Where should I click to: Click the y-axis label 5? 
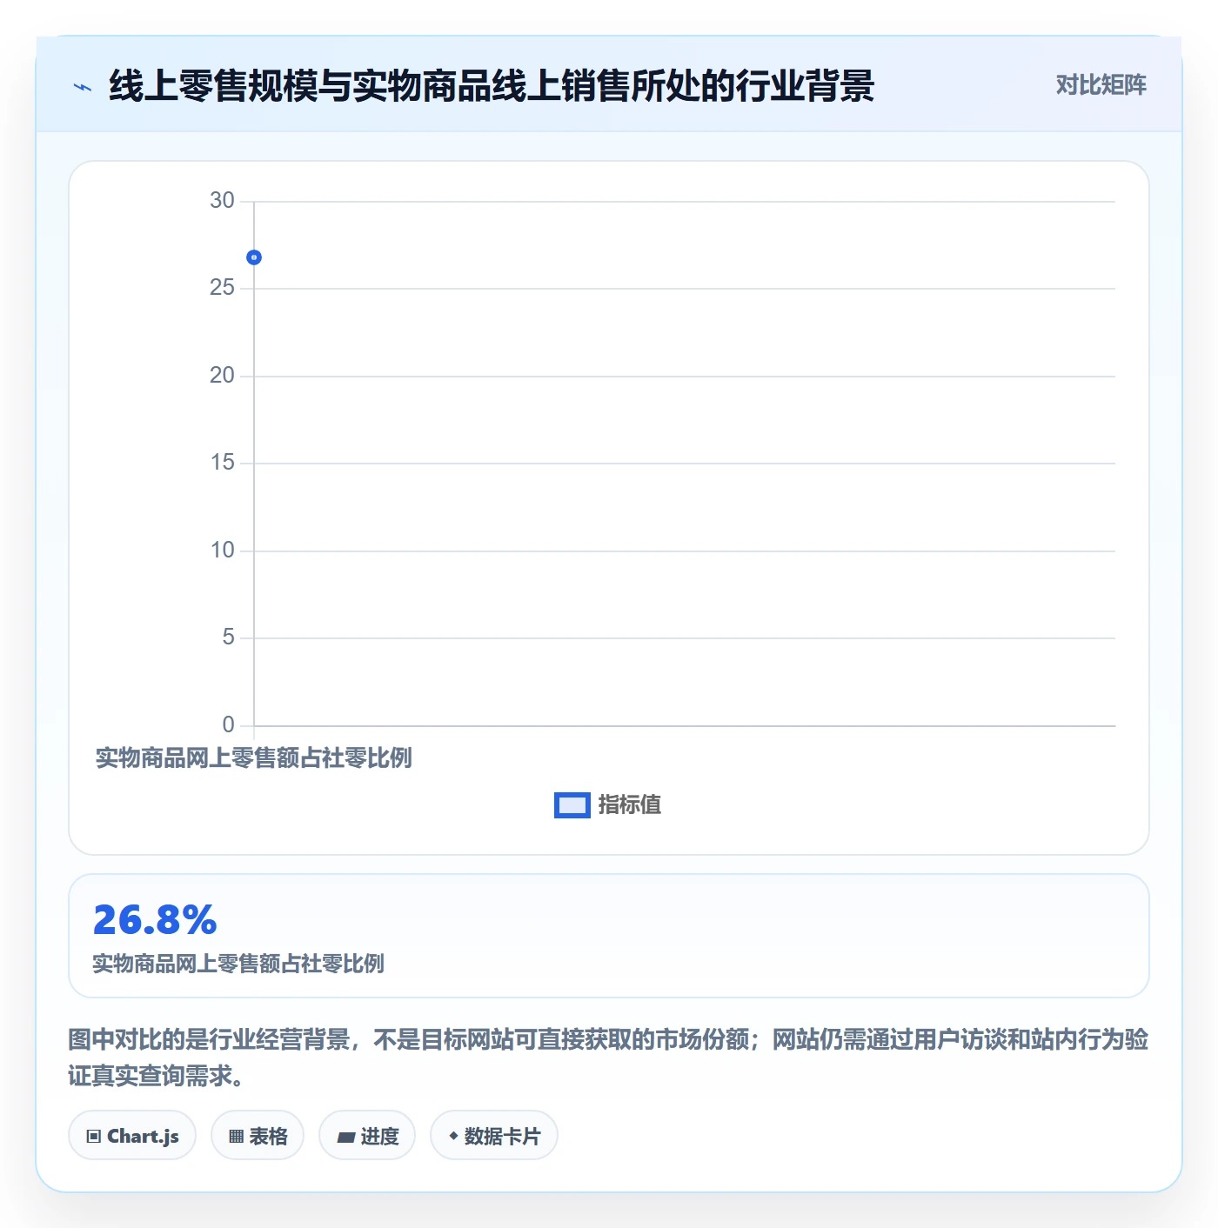(228, 637)
